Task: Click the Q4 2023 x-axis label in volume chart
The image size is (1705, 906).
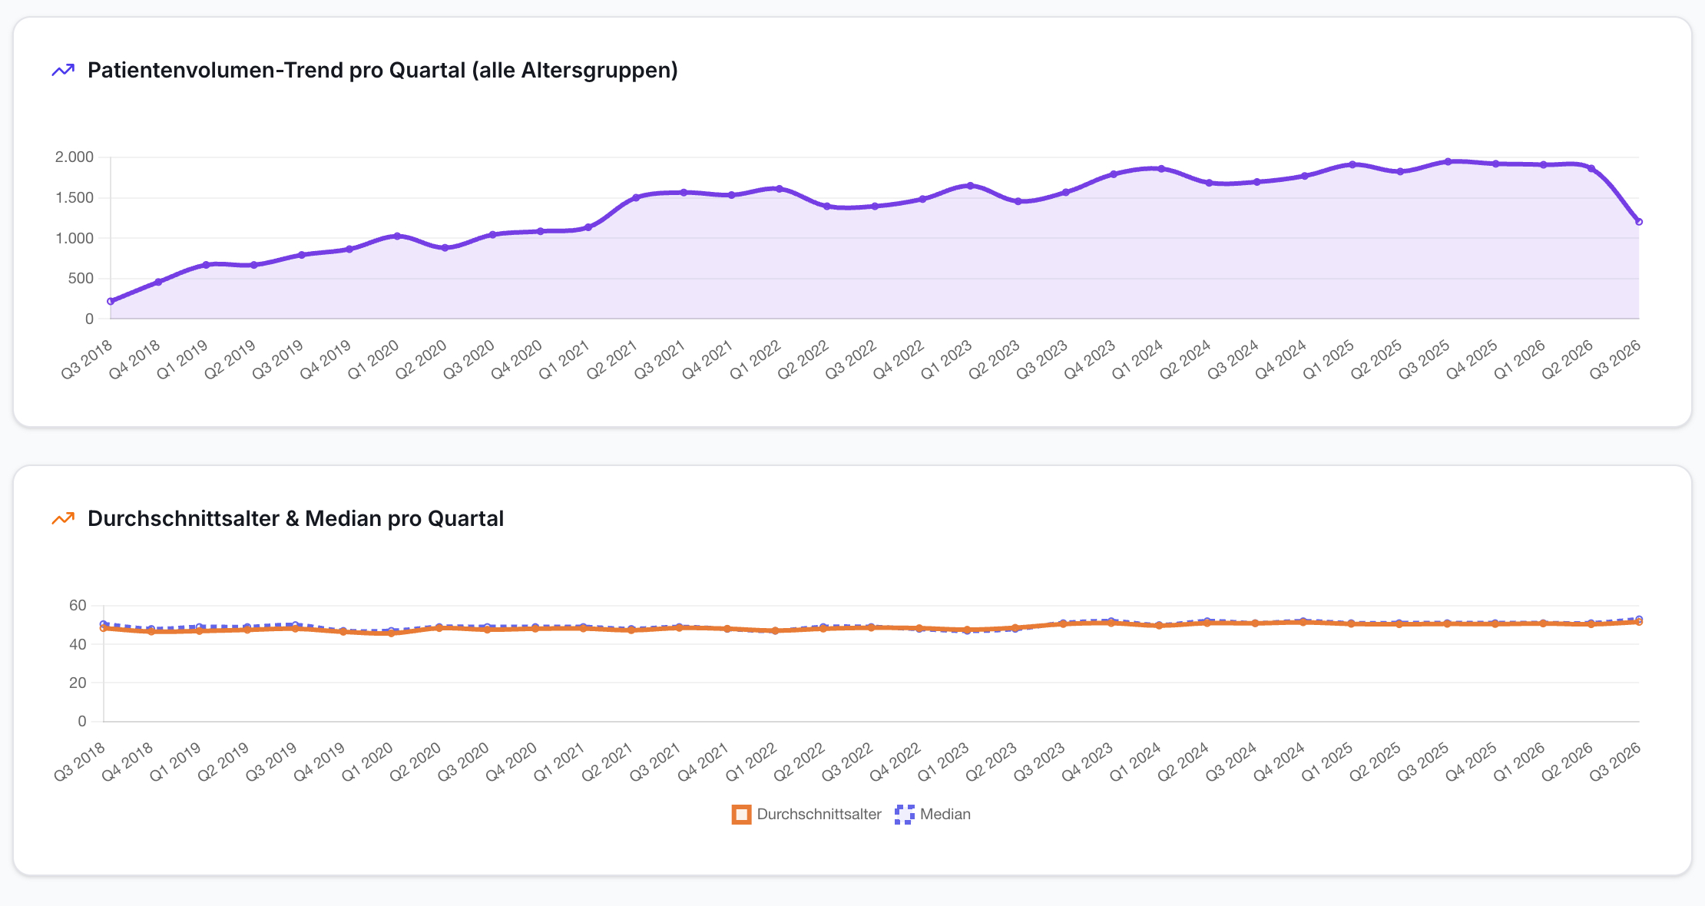Action: pos(1089,360)
